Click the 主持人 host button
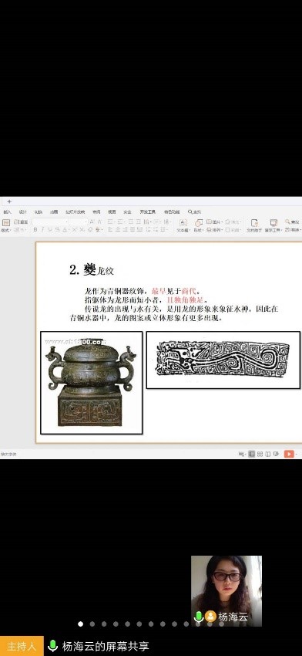Screen dimensions: 302x656 click(22, 646)
